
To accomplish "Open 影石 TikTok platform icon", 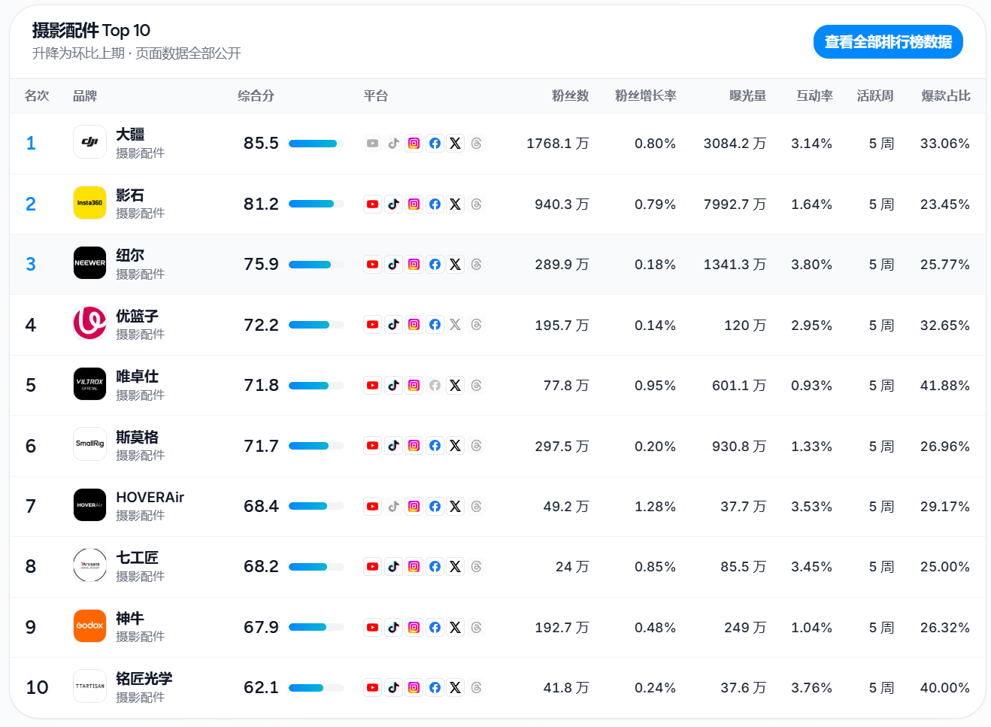I will (x=393, y=204).
